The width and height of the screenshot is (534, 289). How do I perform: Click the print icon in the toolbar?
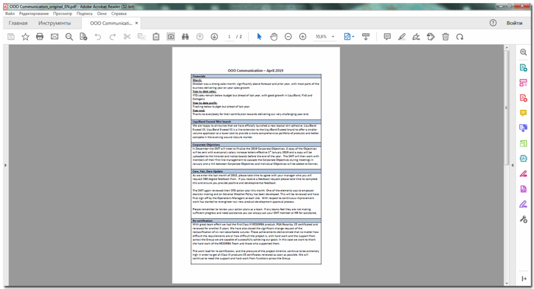[40, 37]
